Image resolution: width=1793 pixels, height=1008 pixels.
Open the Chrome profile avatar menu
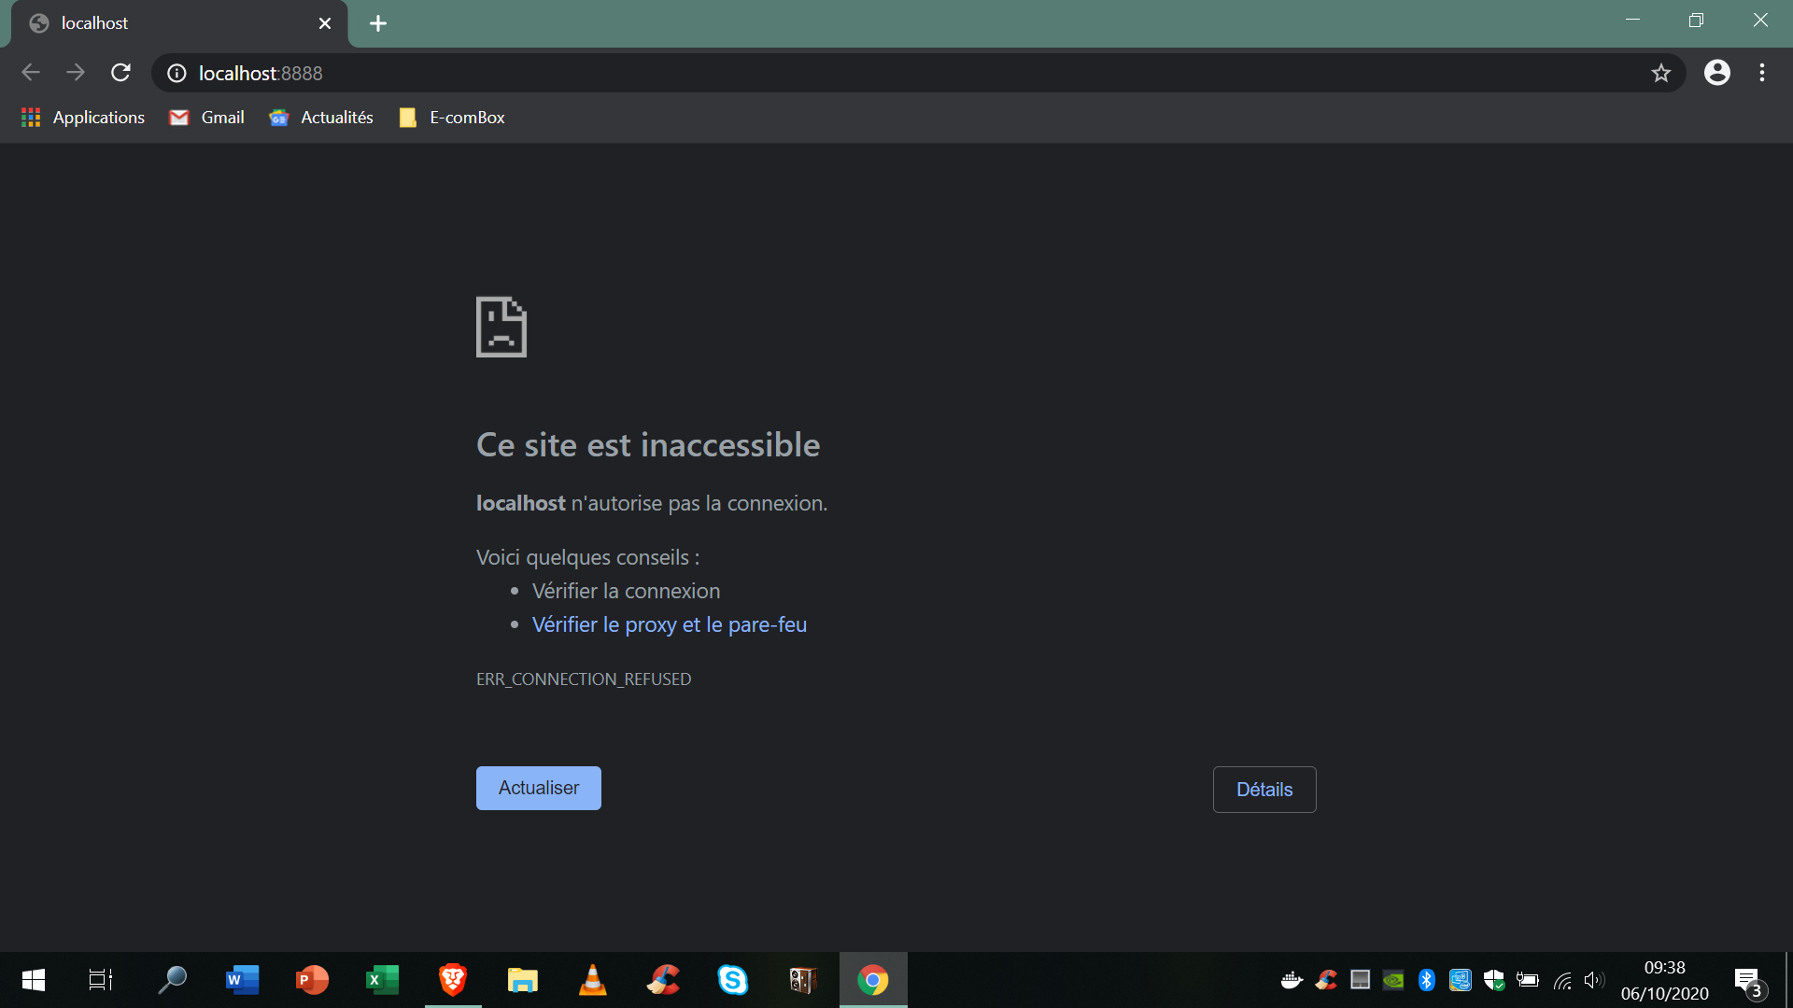coord(1716,73)
